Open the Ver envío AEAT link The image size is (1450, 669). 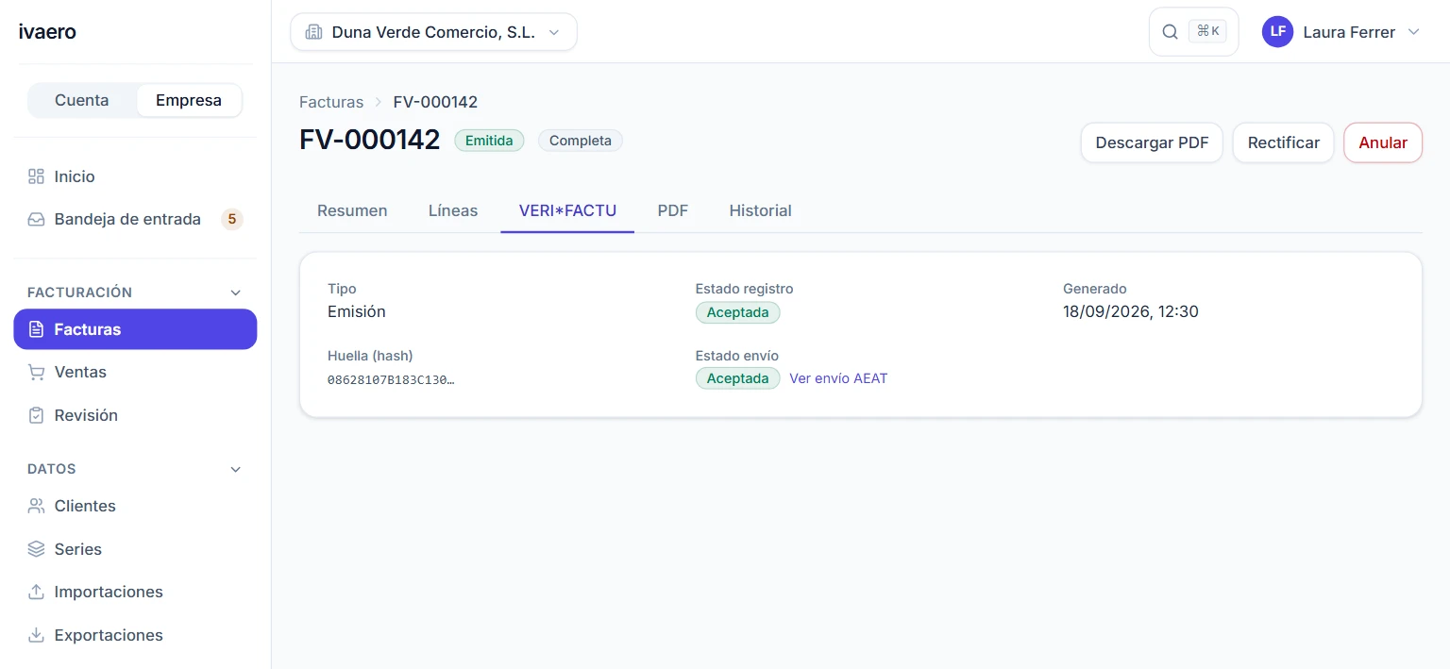point(838,378)
